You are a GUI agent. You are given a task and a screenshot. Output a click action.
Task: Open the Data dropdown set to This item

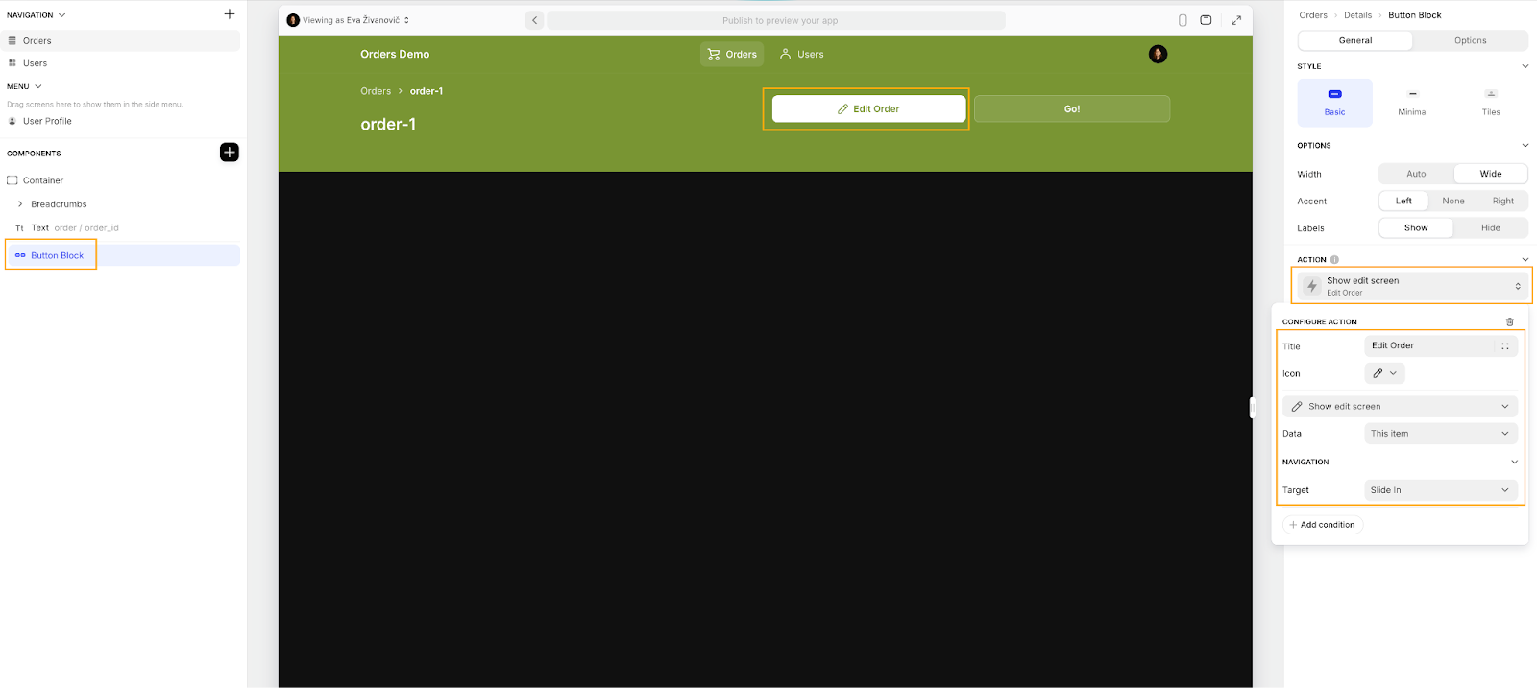point(1441,434)
